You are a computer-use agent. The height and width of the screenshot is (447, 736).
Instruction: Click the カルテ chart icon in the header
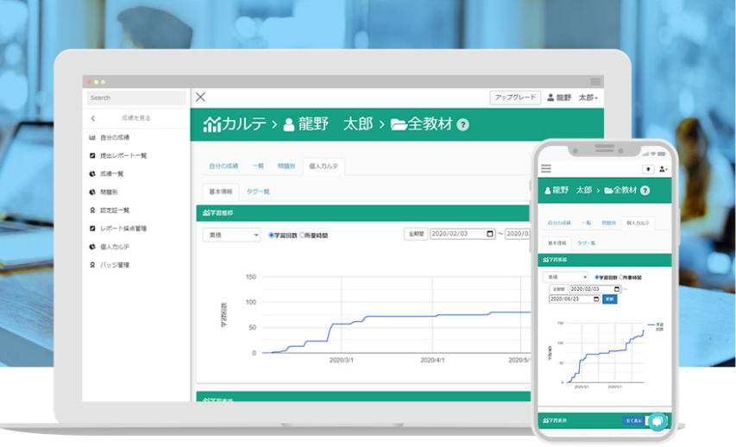(211, 124)
